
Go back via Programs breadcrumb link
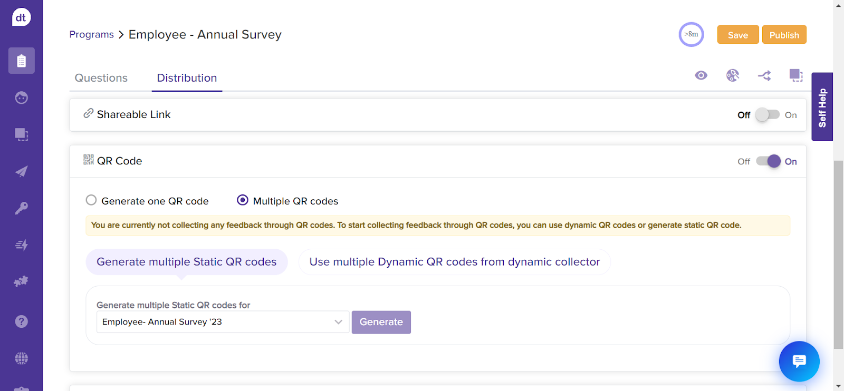click(x=91, y=35)
